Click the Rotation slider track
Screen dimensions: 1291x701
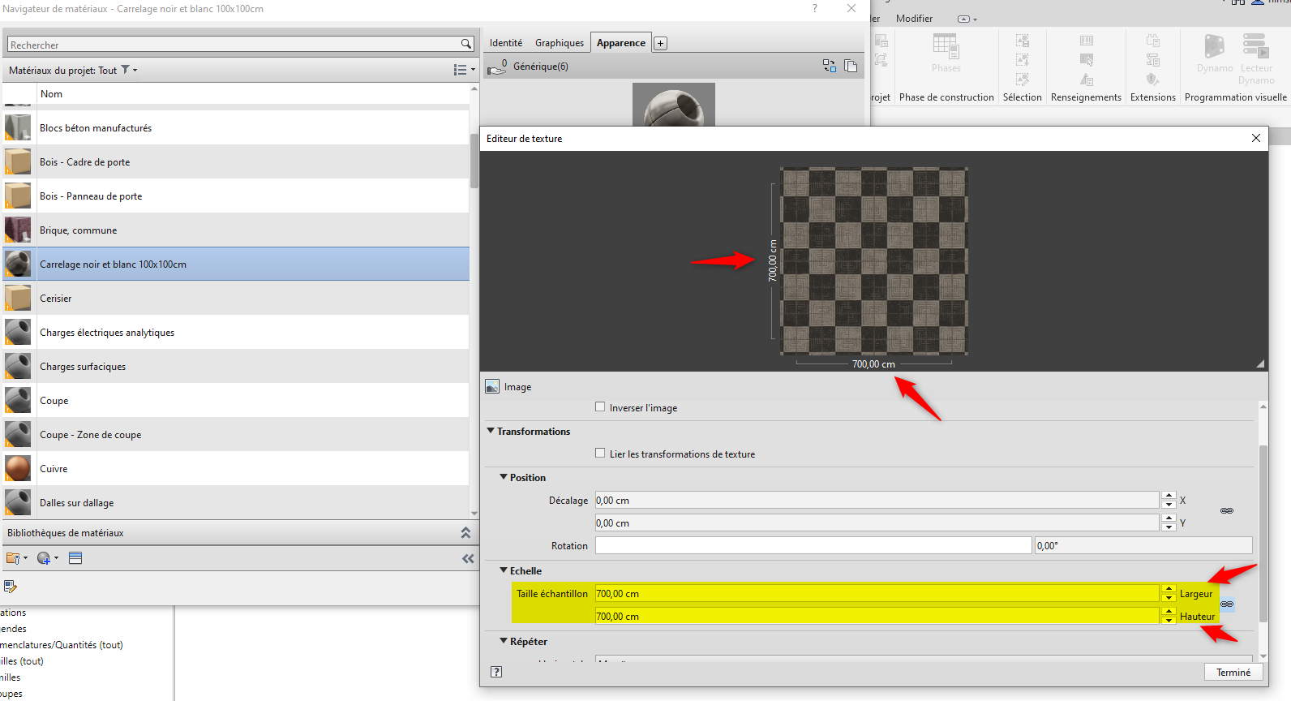click(x=813, y=546)
